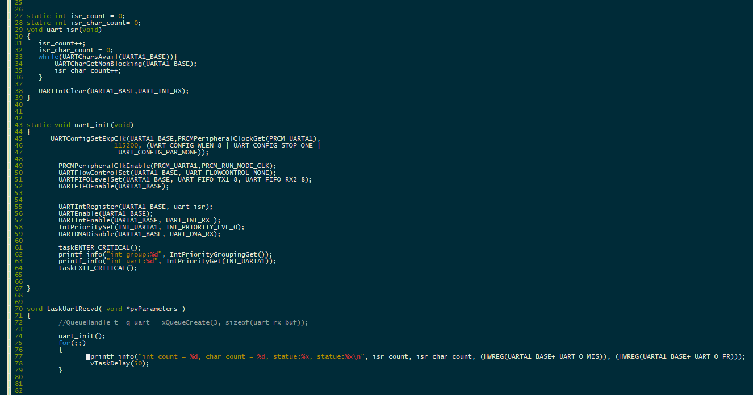753x395 pixels.
Task: Click the UARTIntClear function call
Action: coord(62,91)
